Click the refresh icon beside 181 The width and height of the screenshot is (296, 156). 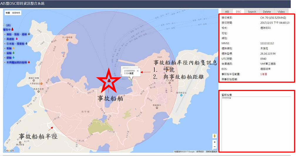pos(4,25)
